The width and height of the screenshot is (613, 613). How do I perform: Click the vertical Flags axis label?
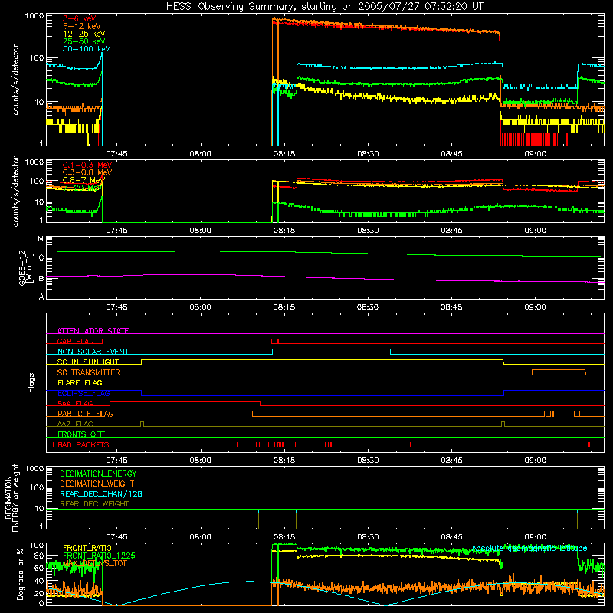click(x=31, y=383)
